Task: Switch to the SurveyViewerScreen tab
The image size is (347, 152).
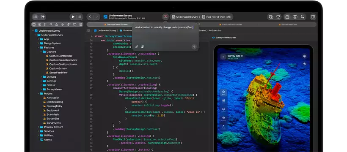Action: click(x=116, y=24)
